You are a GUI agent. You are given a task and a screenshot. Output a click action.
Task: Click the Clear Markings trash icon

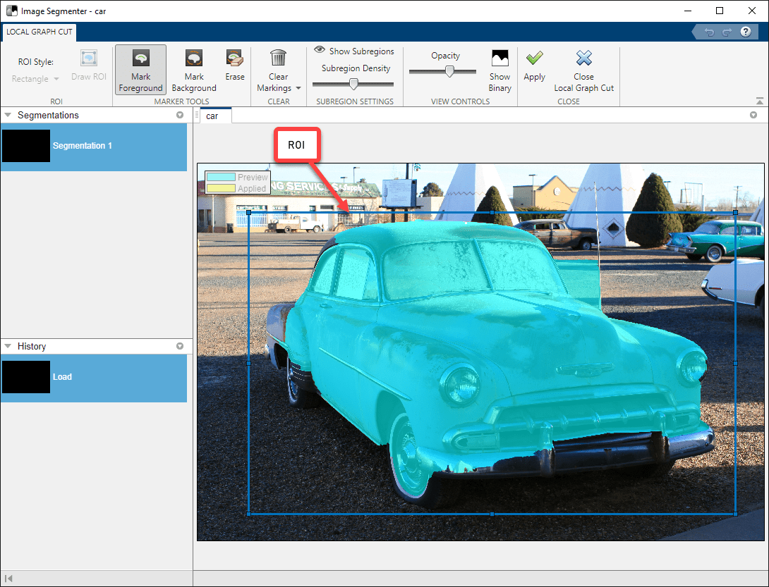(x=279, y=58)
